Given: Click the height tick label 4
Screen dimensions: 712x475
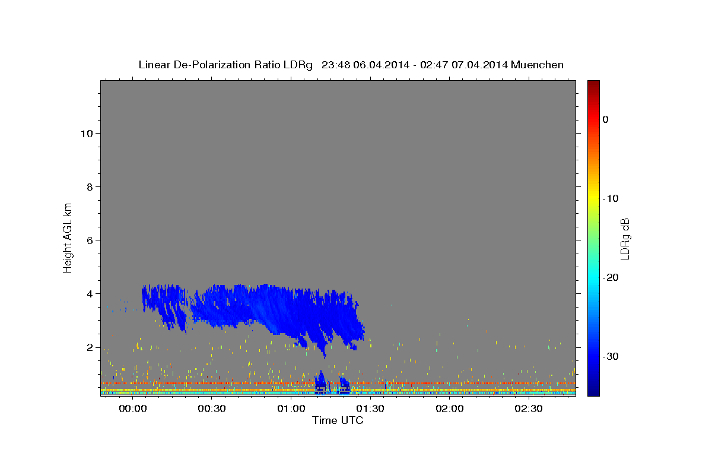Looking at the screenshot, I should click(89, 294).
